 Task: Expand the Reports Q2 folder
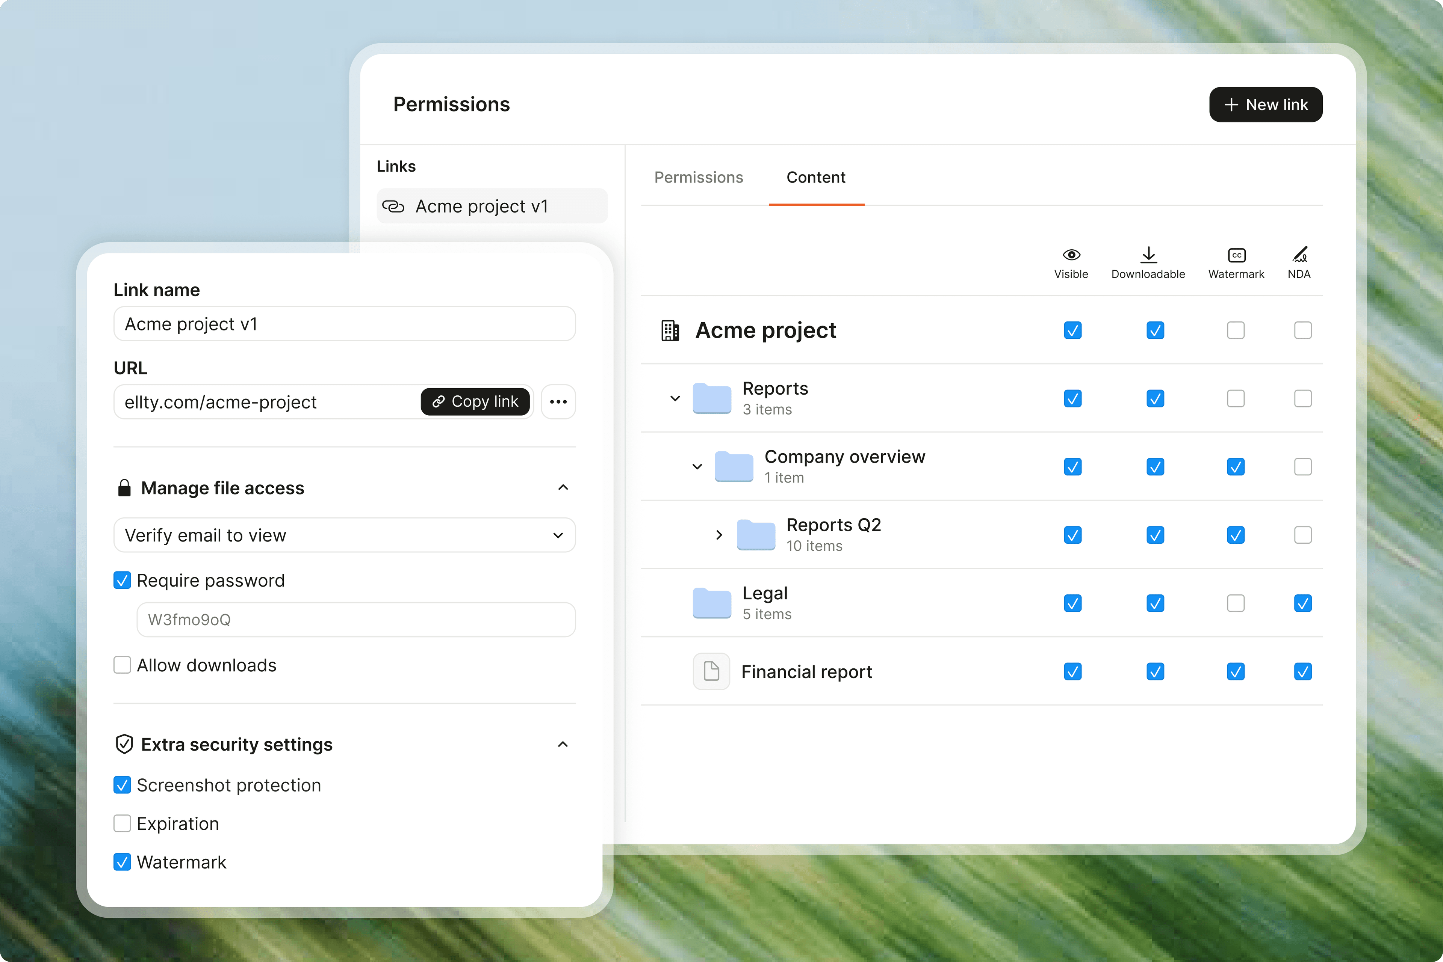719,535
